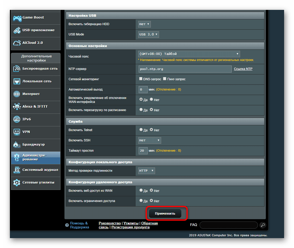Viewport: 294px width, 248px height.
Task: Select Да for Включить Telnet
Action: point(141,130)
